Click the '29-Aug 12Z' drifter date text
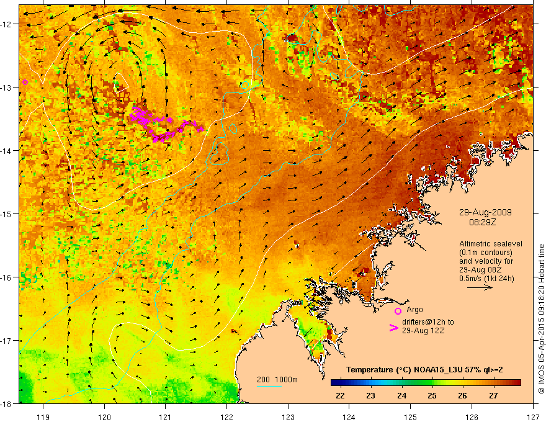This screenshot has height=422, width=546. pyautogui.click(x=423, y=331)
